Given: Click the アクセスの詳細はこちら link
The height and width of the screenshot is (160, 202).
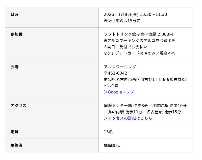Looking at the screenshot, I should (128, 118).
